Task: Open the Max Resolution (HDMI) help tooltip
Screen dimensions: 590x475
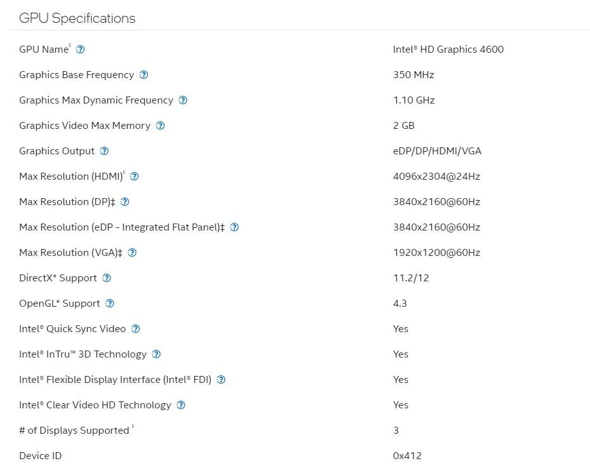Action: point(134,177)
